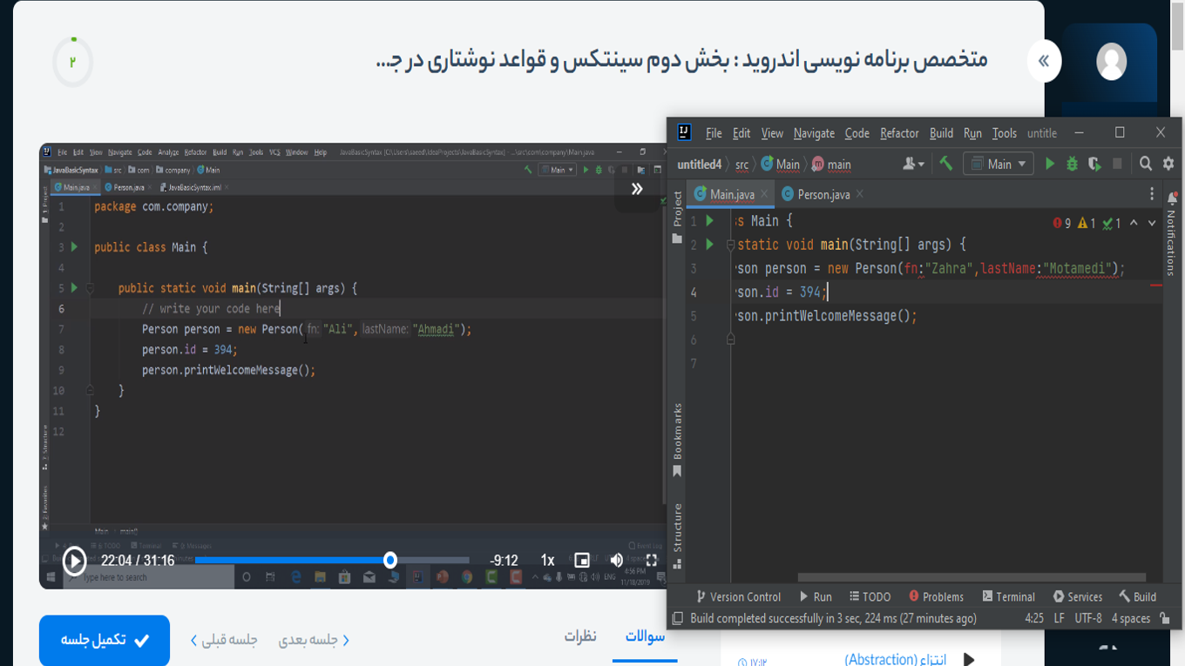
Task: Toggle the Project tool window
Action: click(678, 217)
